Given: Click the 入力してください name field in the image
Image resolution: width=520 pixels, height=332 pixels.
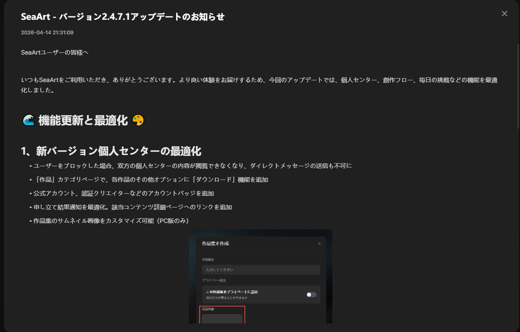Looking at the screenshot, I should point(261,270).
